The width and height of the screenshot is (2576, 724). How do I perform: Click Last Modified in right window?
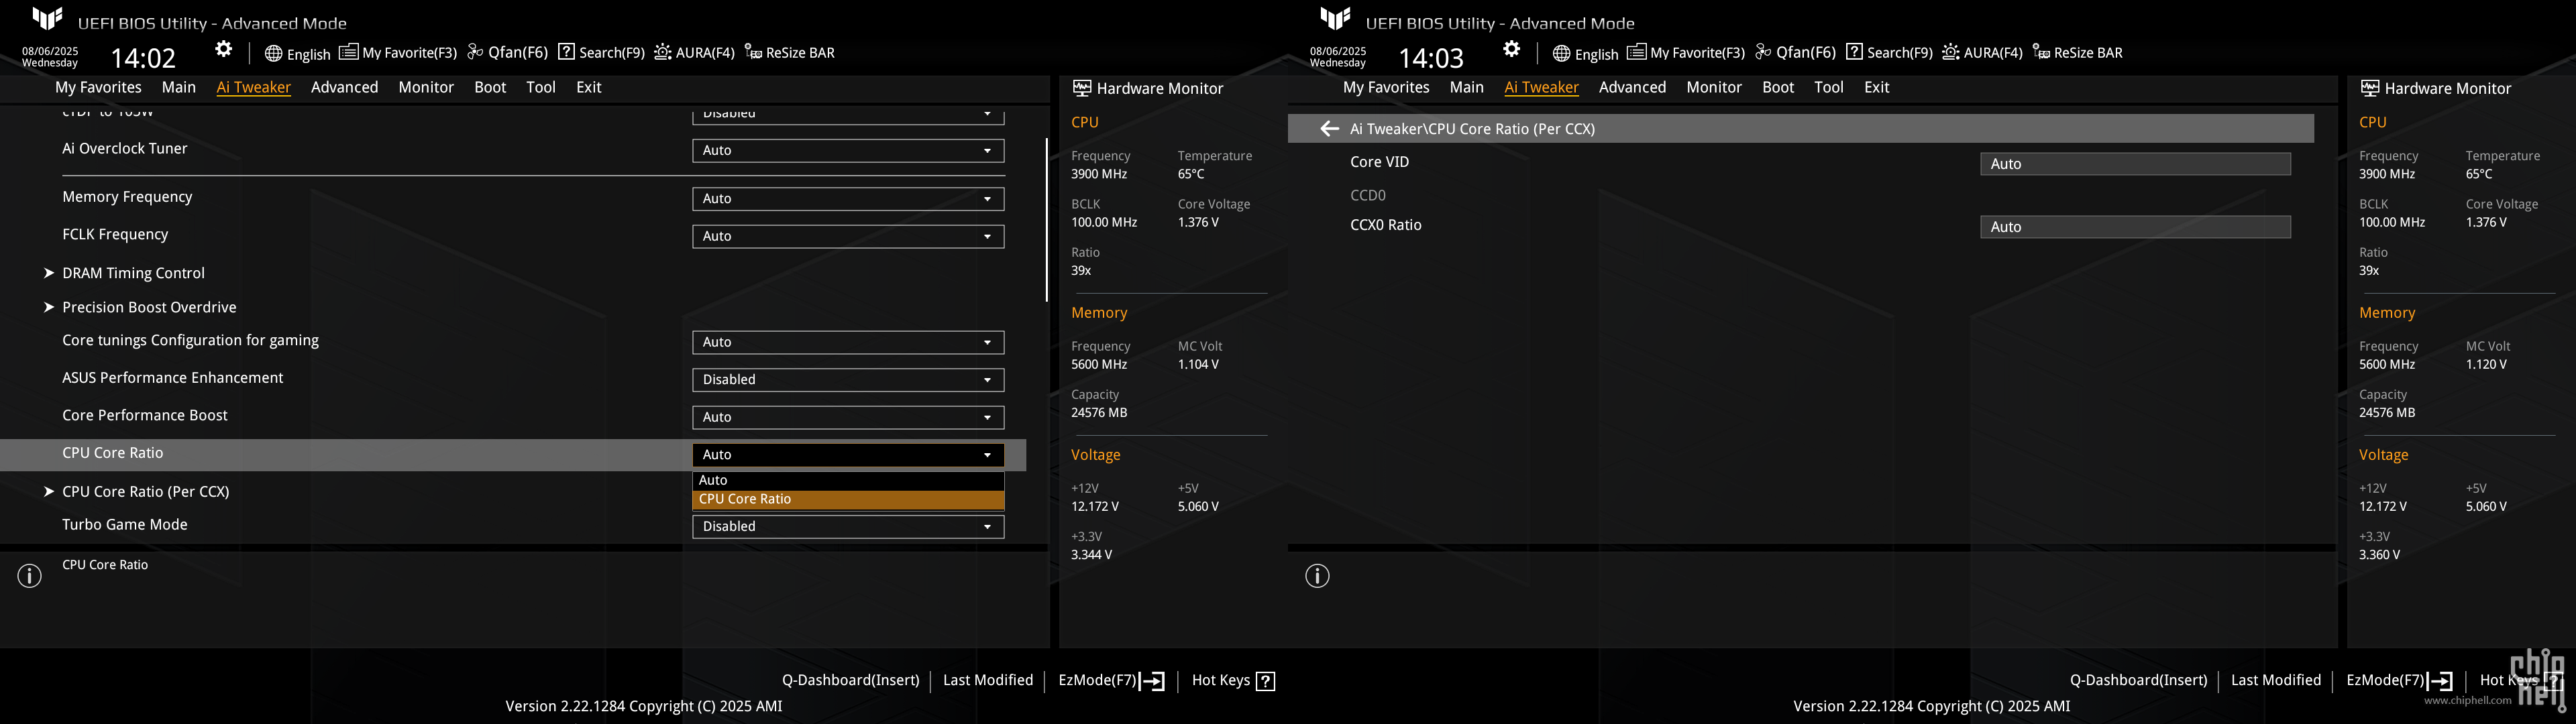[2276, 680]
